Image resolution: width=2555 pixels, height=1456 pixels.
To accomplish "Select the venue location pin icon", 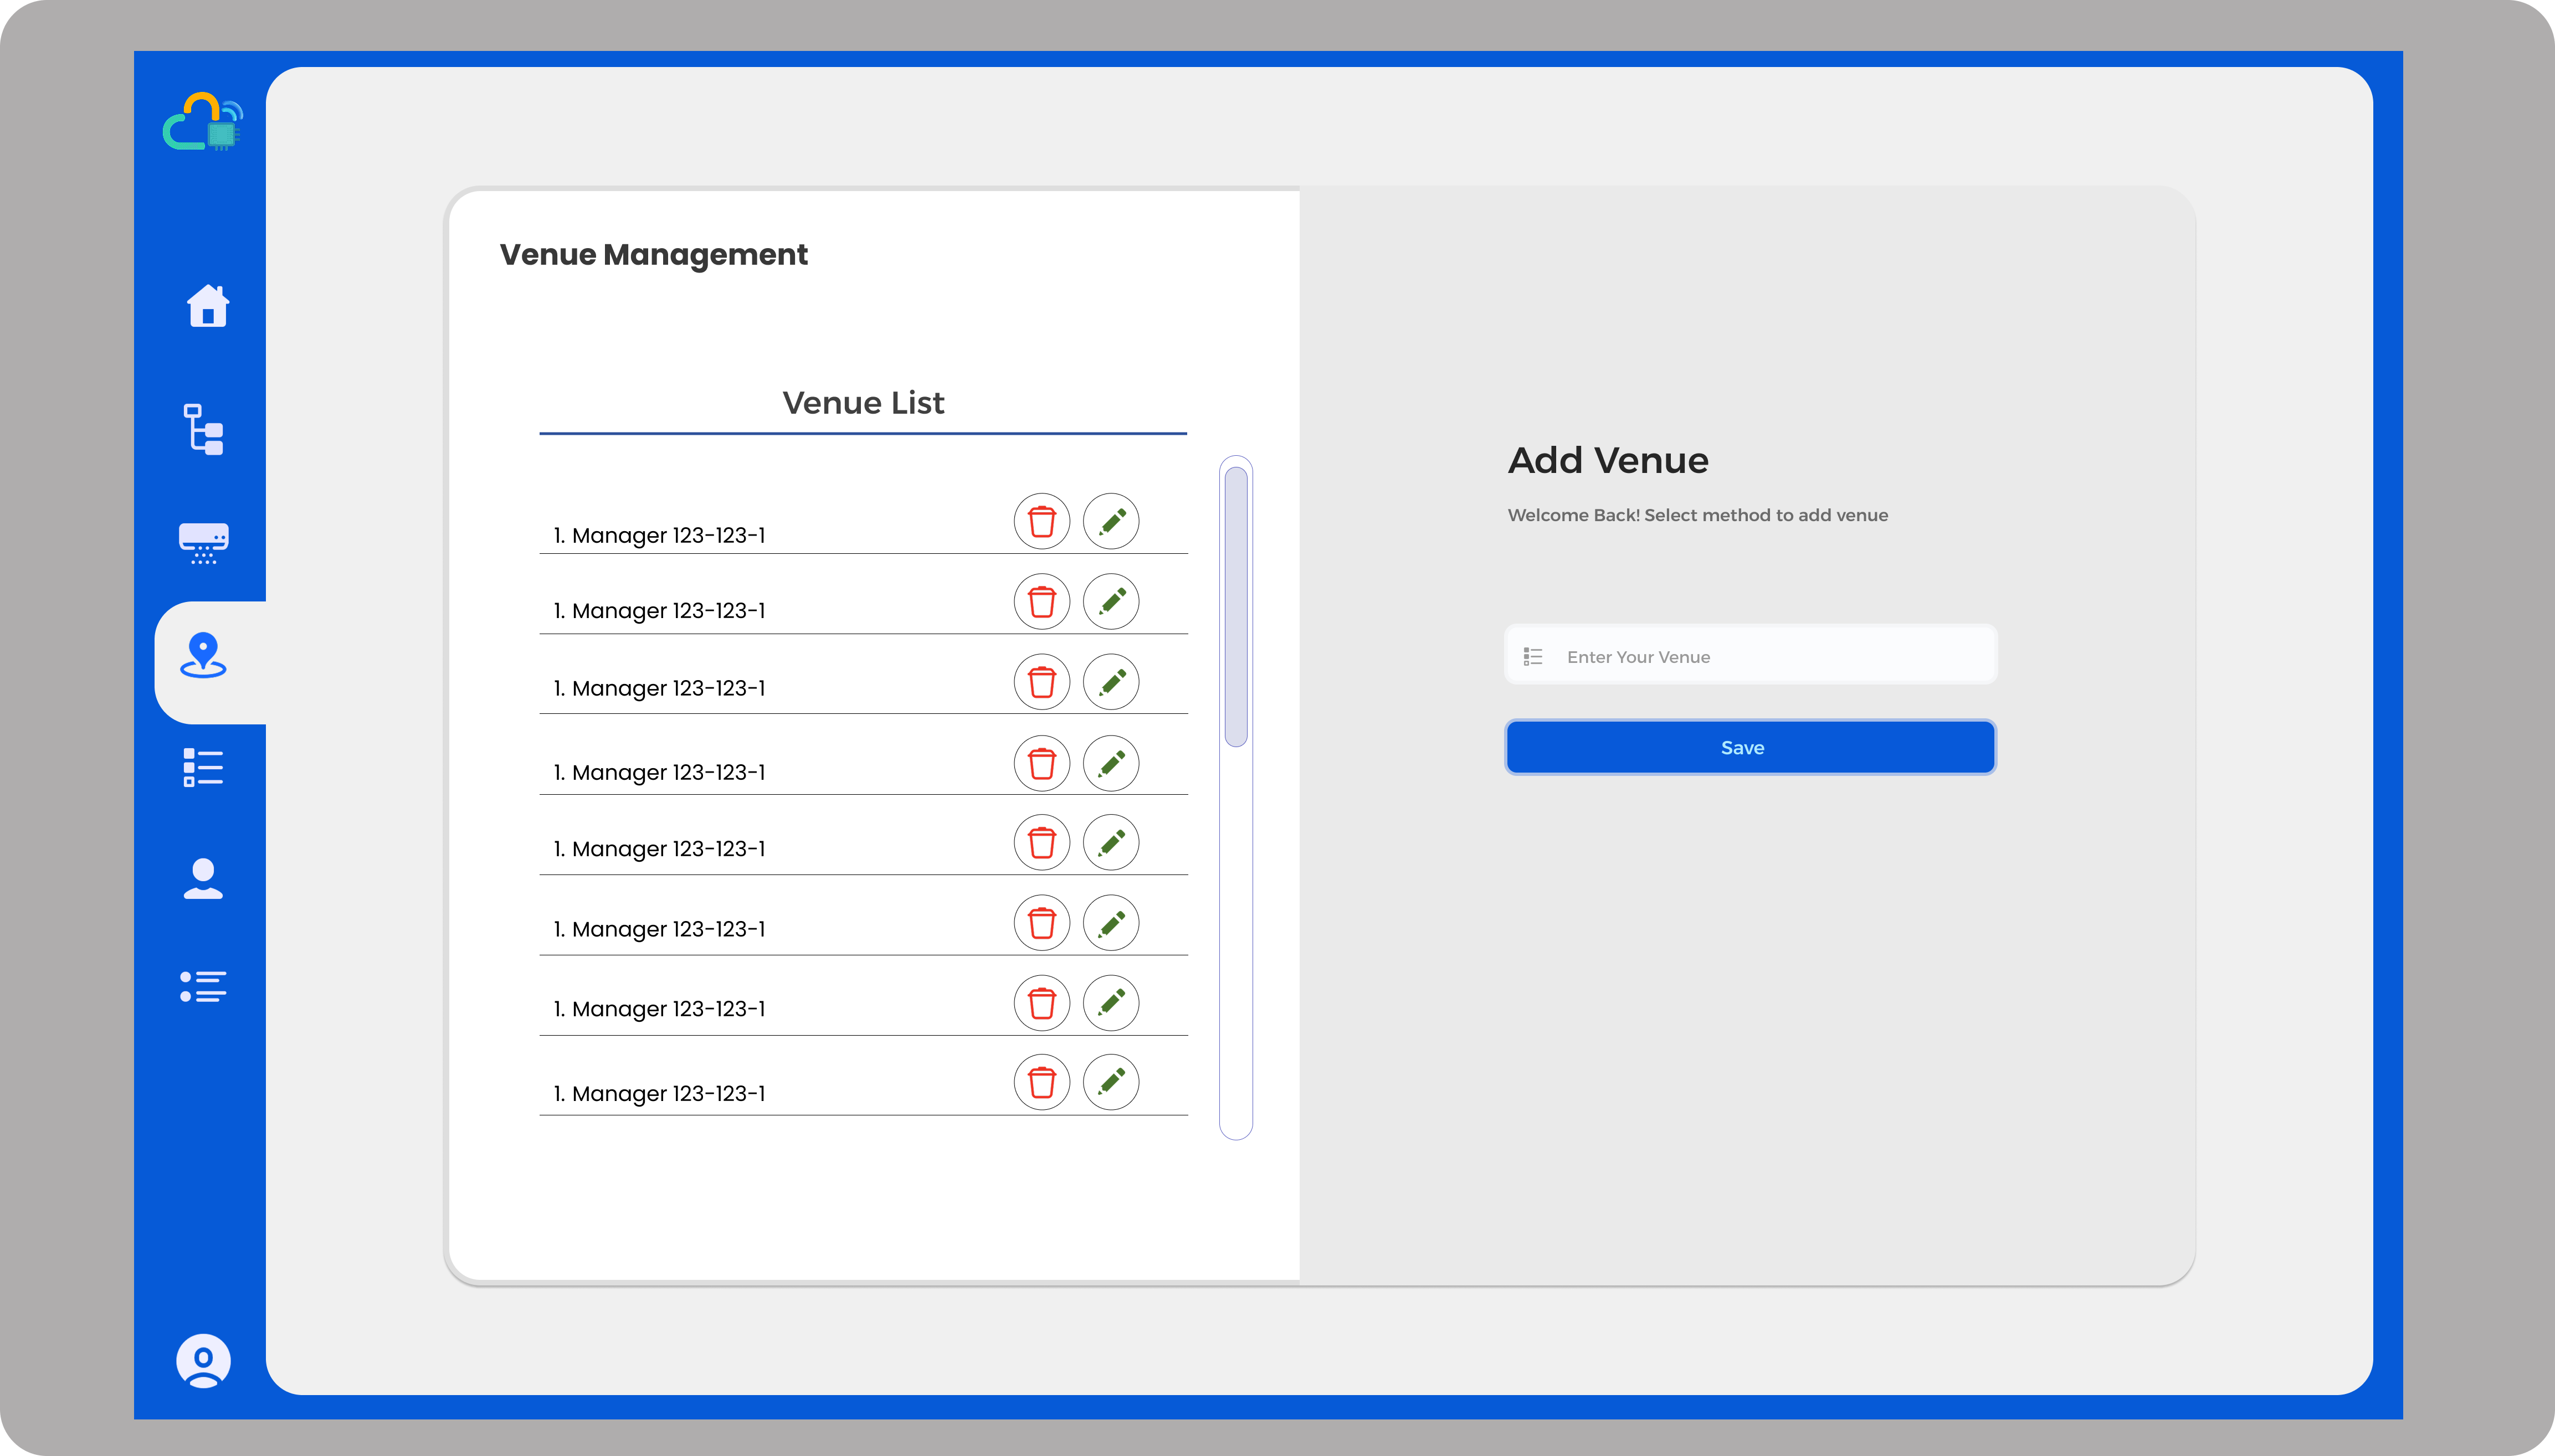I will [x=204, y=656].
